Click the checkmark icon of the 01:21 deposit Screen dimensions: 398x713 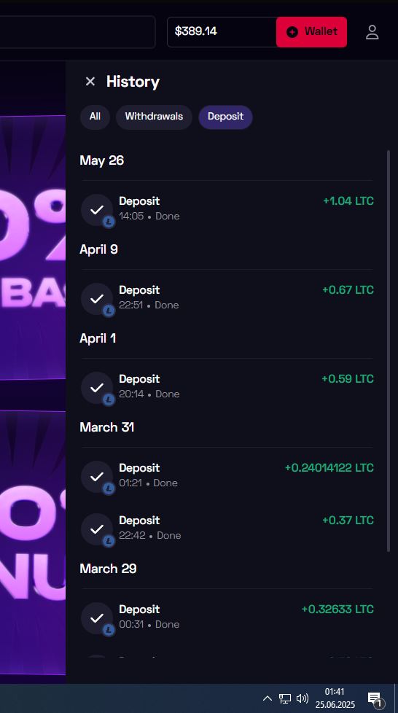point(96,477)
